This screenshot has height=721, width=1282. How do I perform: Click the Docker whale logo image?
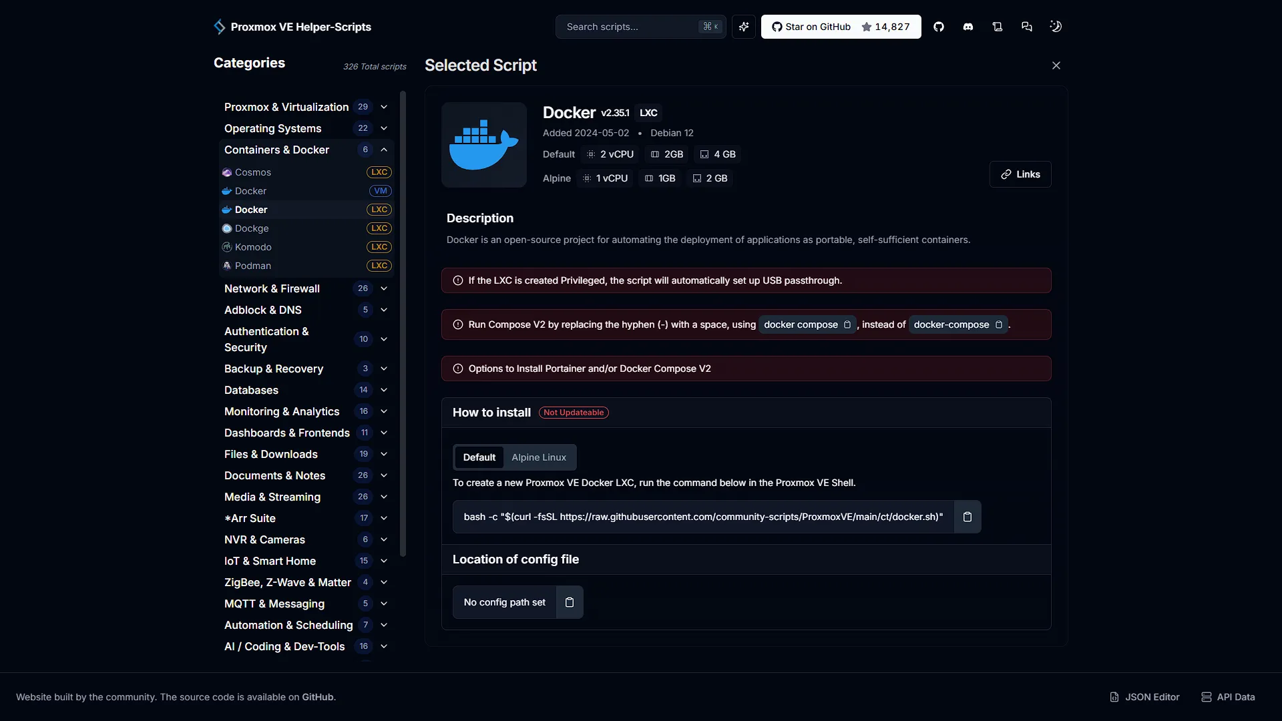pos(484,145)
